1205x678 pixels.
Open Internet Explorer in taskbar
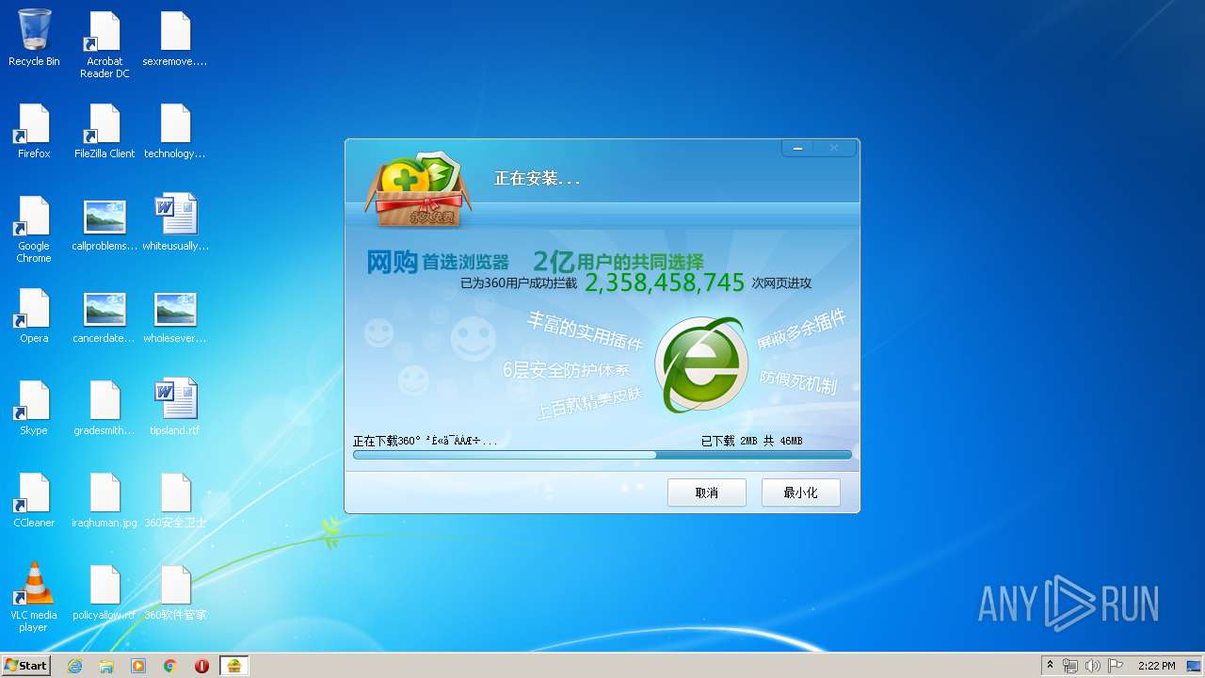[x=74, y=666]
